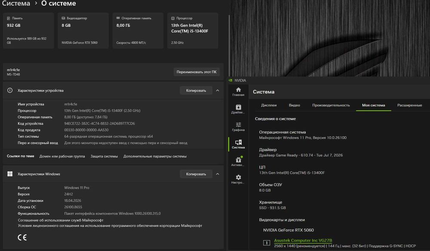
Task: Click the Версия value 24H2
Action: pos(68,194)
